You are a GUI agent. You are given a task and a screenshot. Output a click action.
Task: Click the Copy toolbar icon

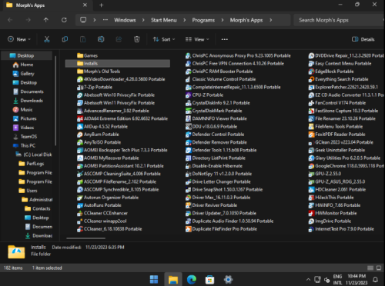(x=65, y=39)
